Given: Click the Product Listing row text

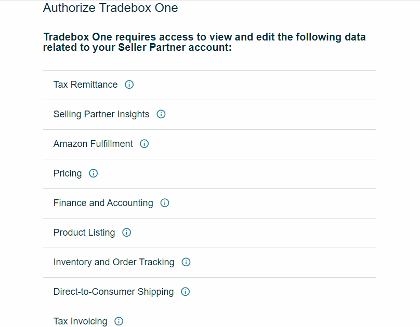Looking at the screenshot, I should 84,233.
